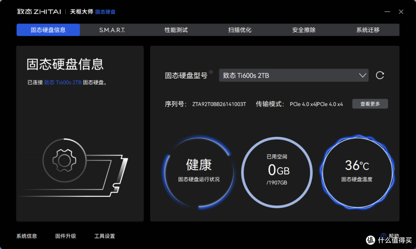Open help via the question mark icon
The width and height of the screenshot is (416, 249).
pyautogui.click(x=383, y=236)
